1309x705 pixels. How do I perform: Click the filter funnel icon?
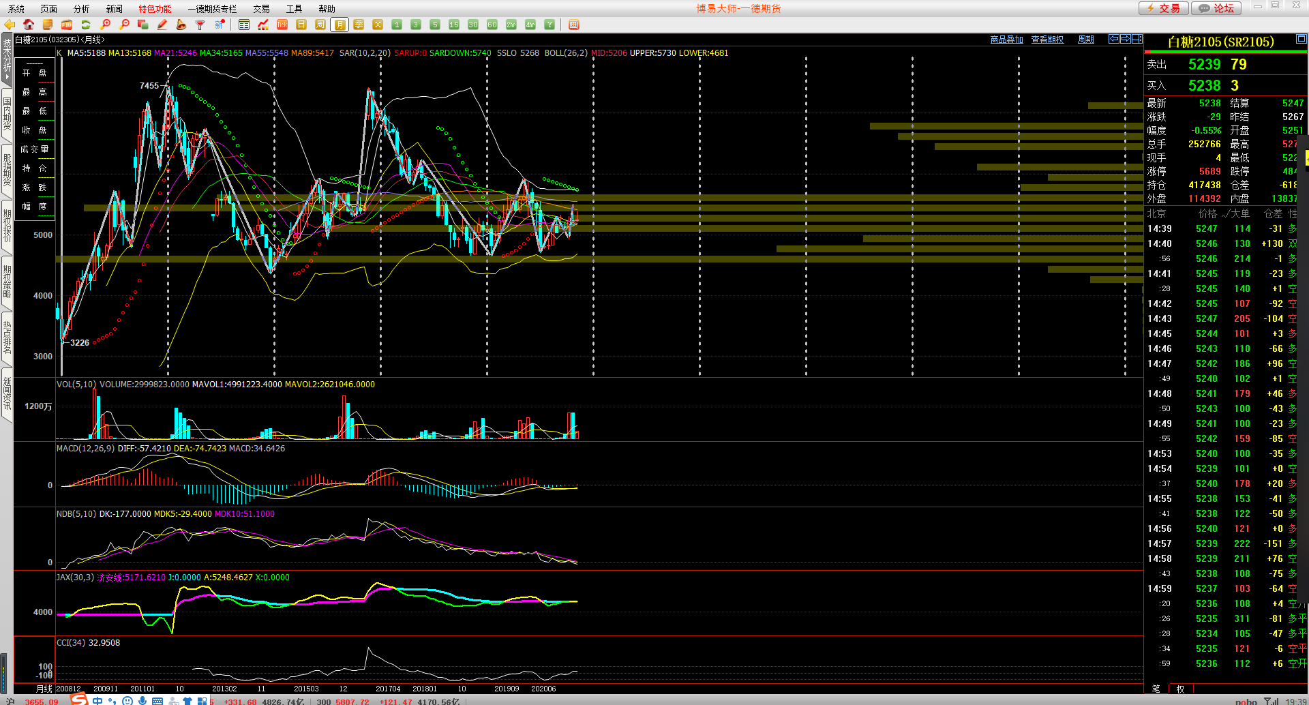tap(200, 25)
